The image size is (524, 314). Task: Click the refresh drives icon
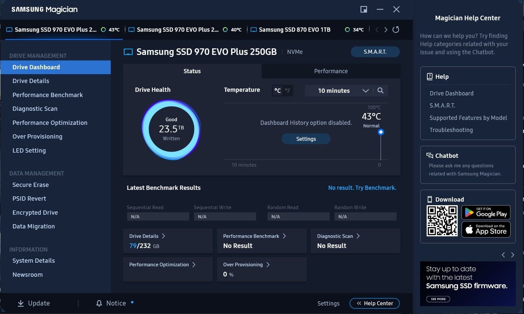[396, 30]
